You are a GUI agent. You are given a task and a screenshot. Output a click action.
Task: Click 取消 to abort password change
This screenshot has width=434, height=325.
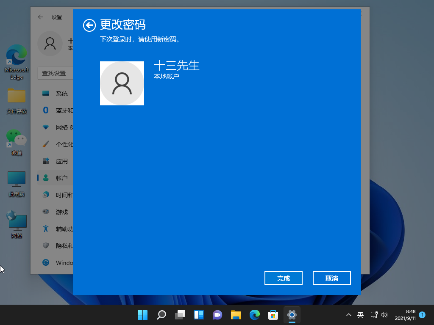(331, 278)
